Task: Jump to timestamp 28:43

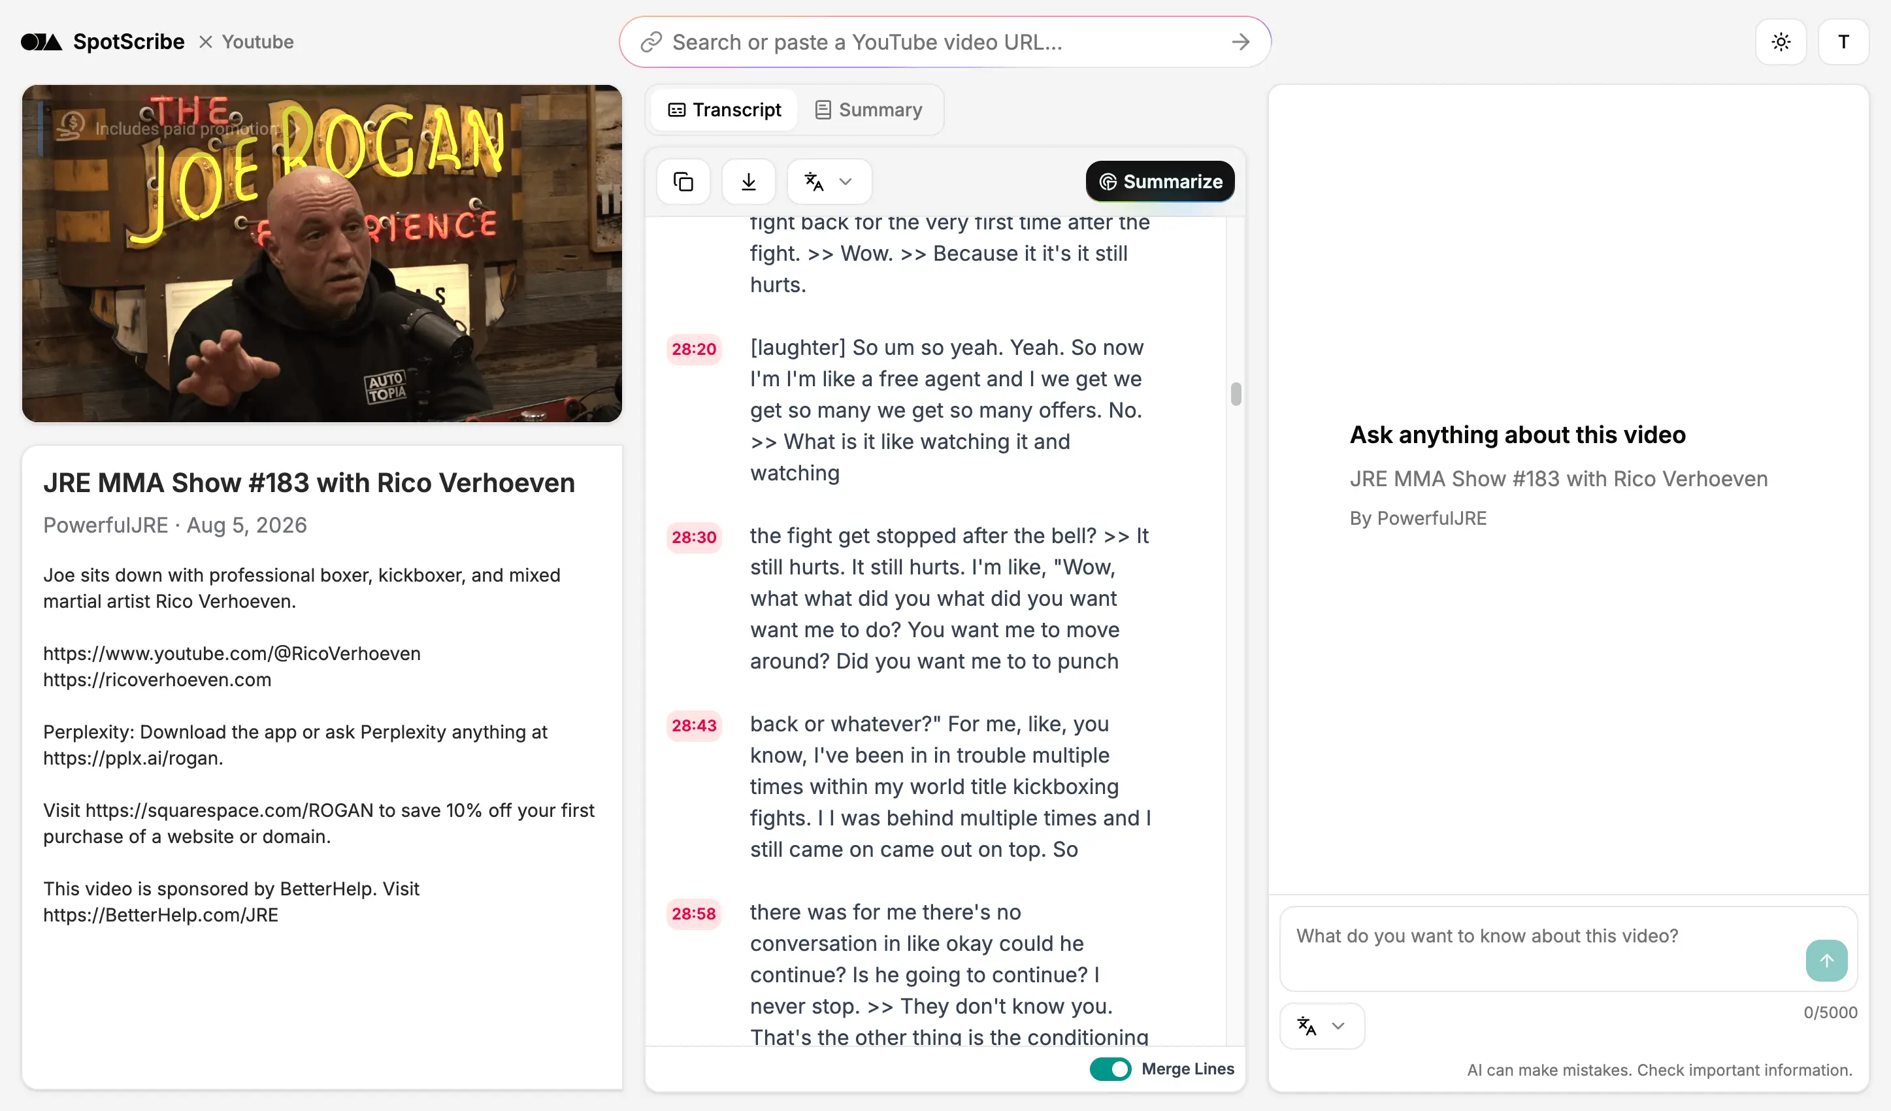Action: point(693,726)
